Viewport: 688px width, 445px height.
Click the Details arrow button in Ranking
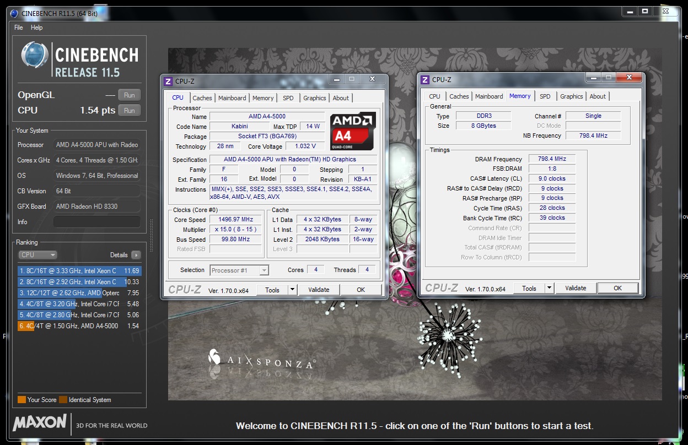pos(136,255)
